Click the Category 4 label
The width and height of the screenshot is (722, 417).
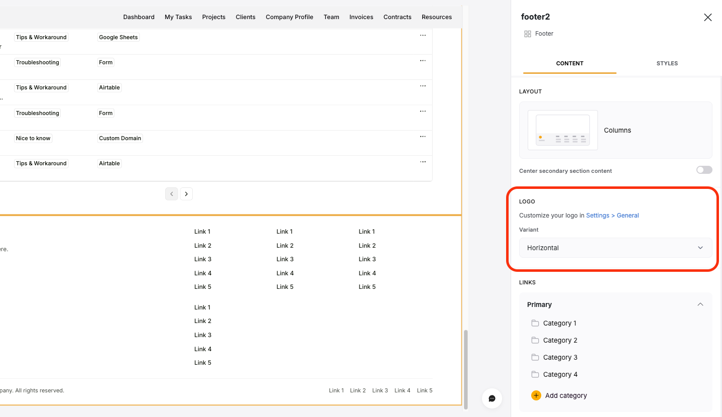pyautogui.click(x=560, y=374)
